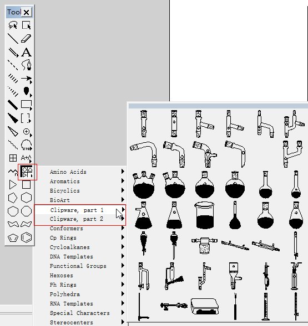Choose the Text tool

[x=26, y=52]
